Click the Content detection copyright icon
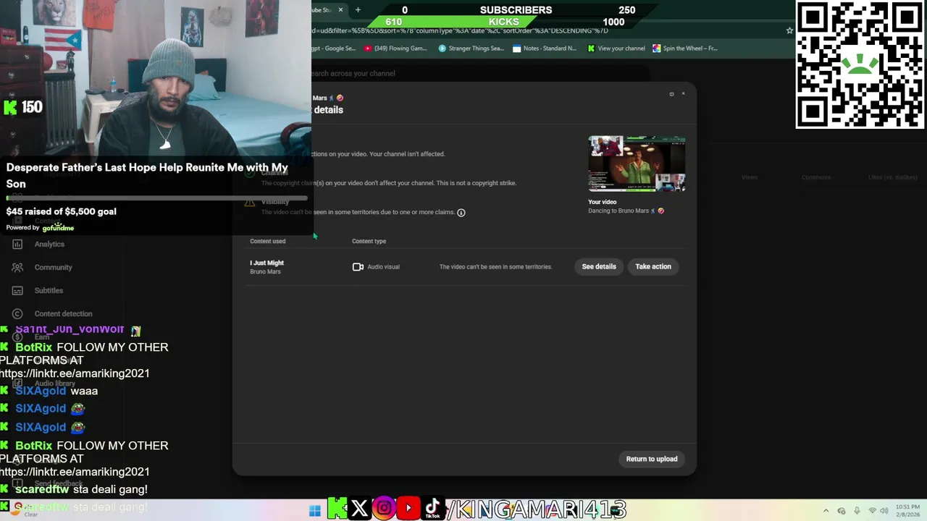This screenshot has width=927, height=521. [17, 313]
